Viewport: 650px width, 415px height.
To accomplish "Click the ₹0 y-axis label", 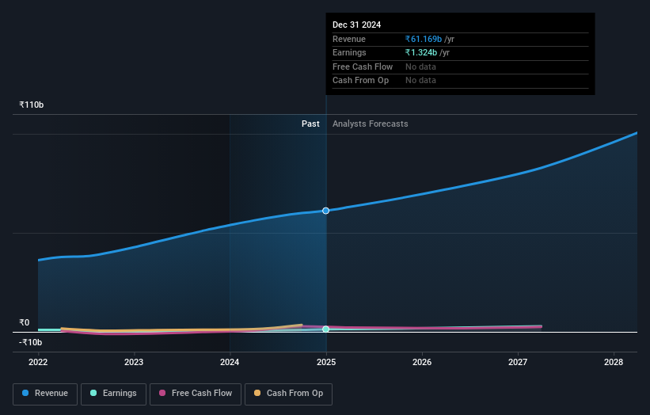I will (24, 322).
